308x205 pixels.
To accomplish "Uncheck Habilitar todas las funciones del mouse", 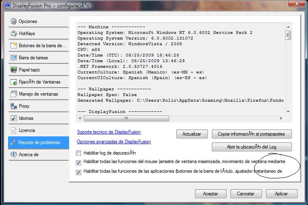I will click(x=79, y=162).
